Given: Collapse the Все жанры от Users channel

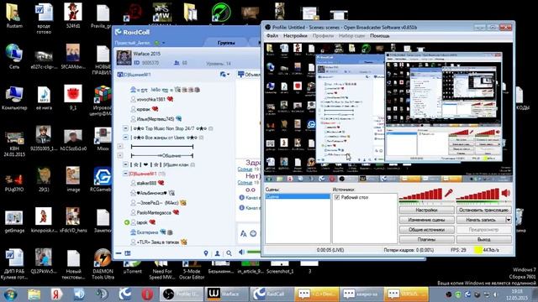Looking at the screenshot, I should pyautogui.click(x=125, y=138).
